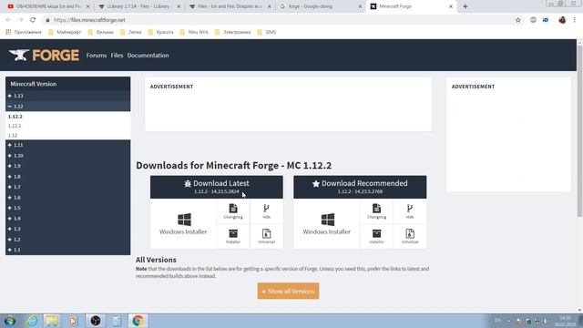
Task: Expand Minecraft version 1.1
Action: pos(68,250)
